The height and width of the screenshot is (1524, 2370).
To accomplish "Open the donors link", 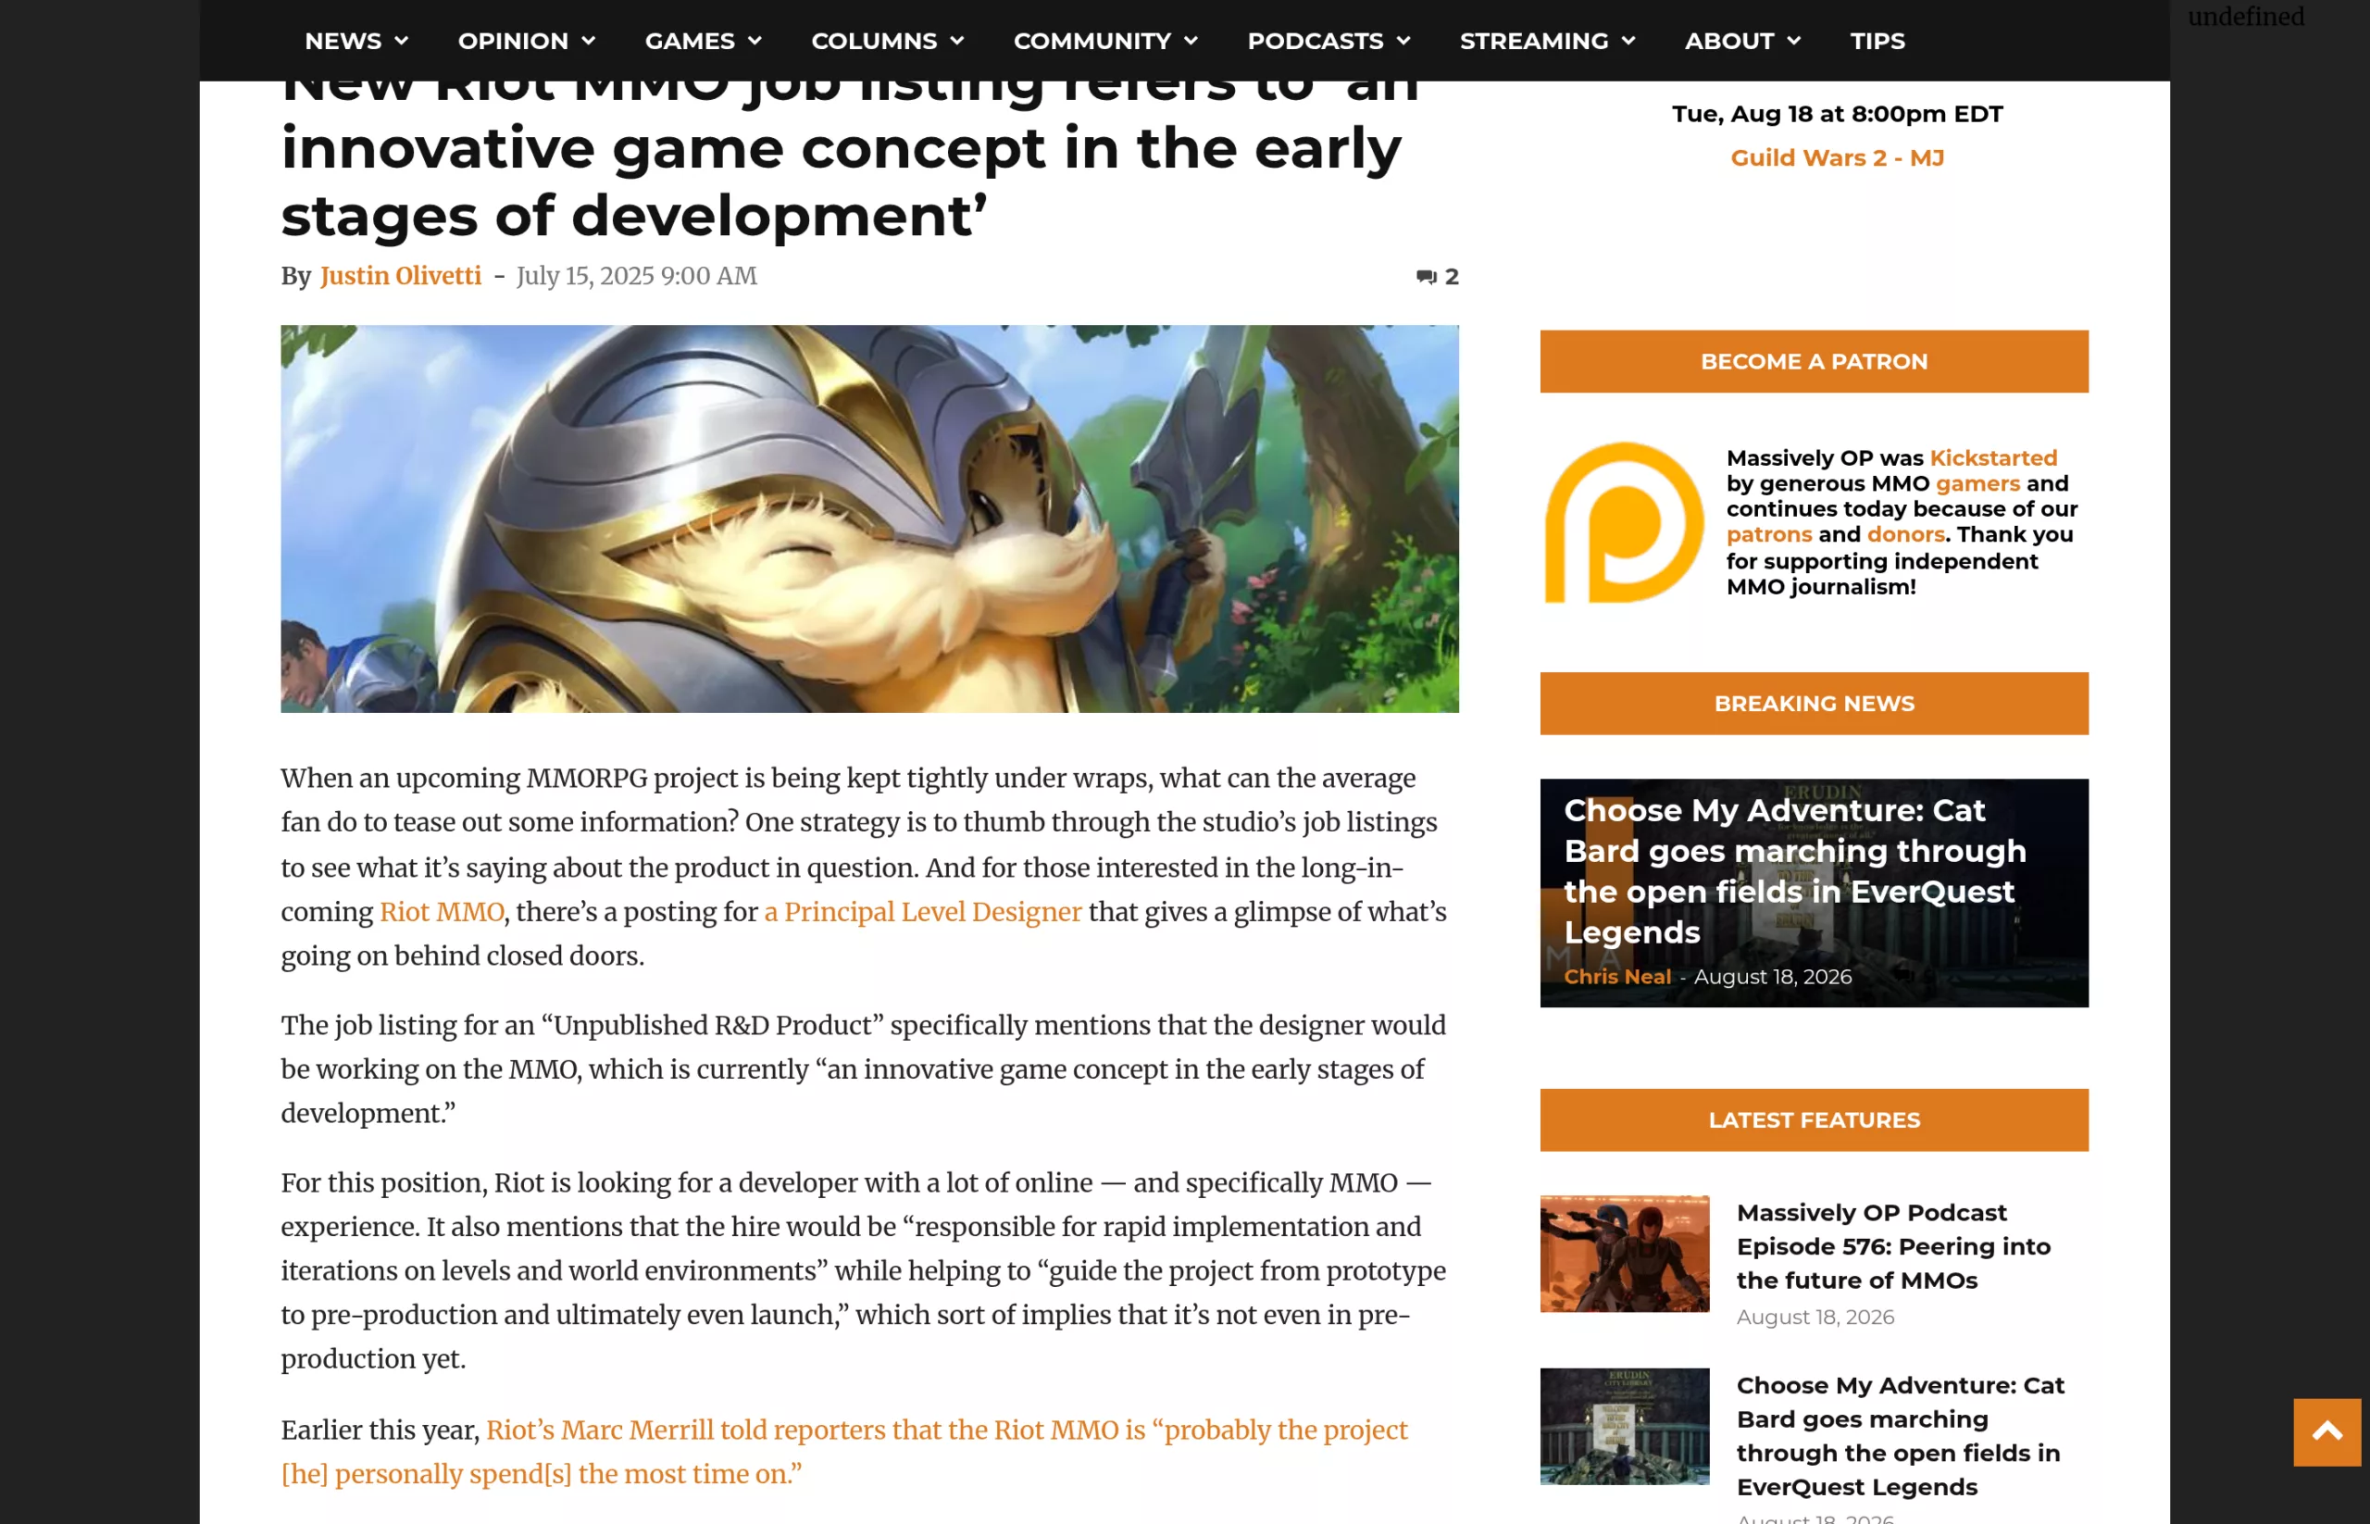I will (x=1906, y=534).
